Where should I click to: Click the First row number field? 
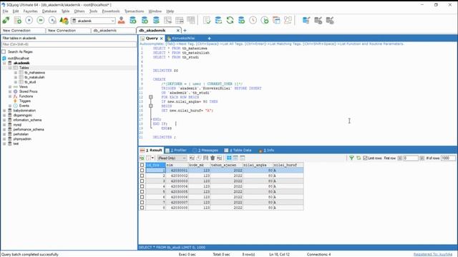tap(411, 158)
